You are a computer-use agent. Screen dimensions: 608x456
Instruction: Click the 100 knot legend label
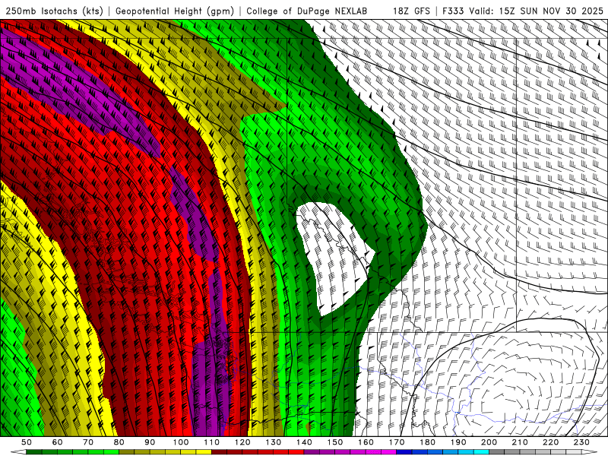point(181,442)
